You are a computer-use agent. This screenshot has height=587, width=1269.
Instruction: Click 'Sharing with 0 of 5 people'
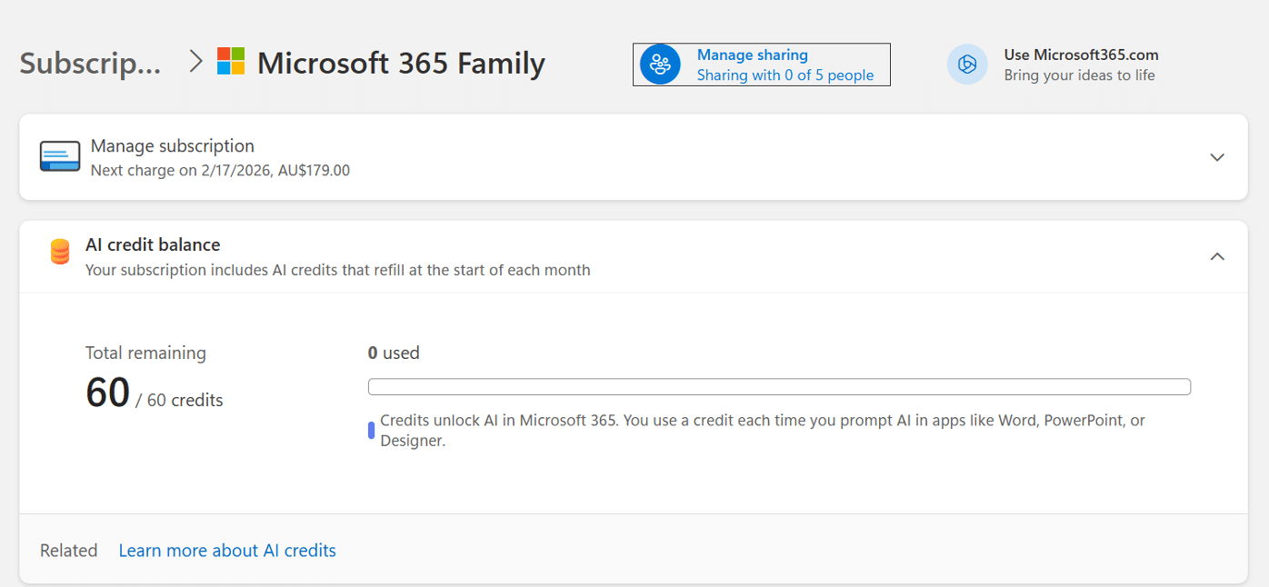point(785,75)
